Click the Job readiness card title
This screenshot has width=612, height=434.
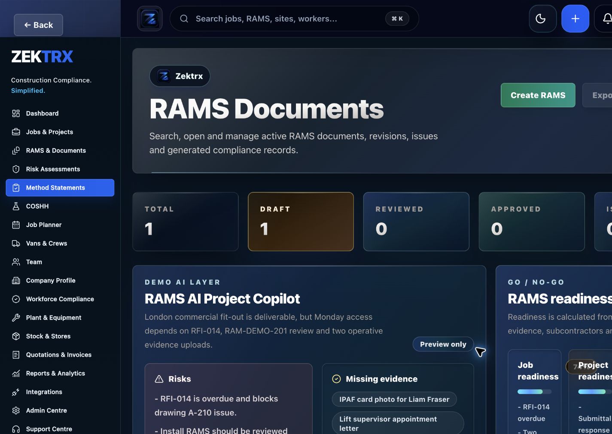pos(538,371)
